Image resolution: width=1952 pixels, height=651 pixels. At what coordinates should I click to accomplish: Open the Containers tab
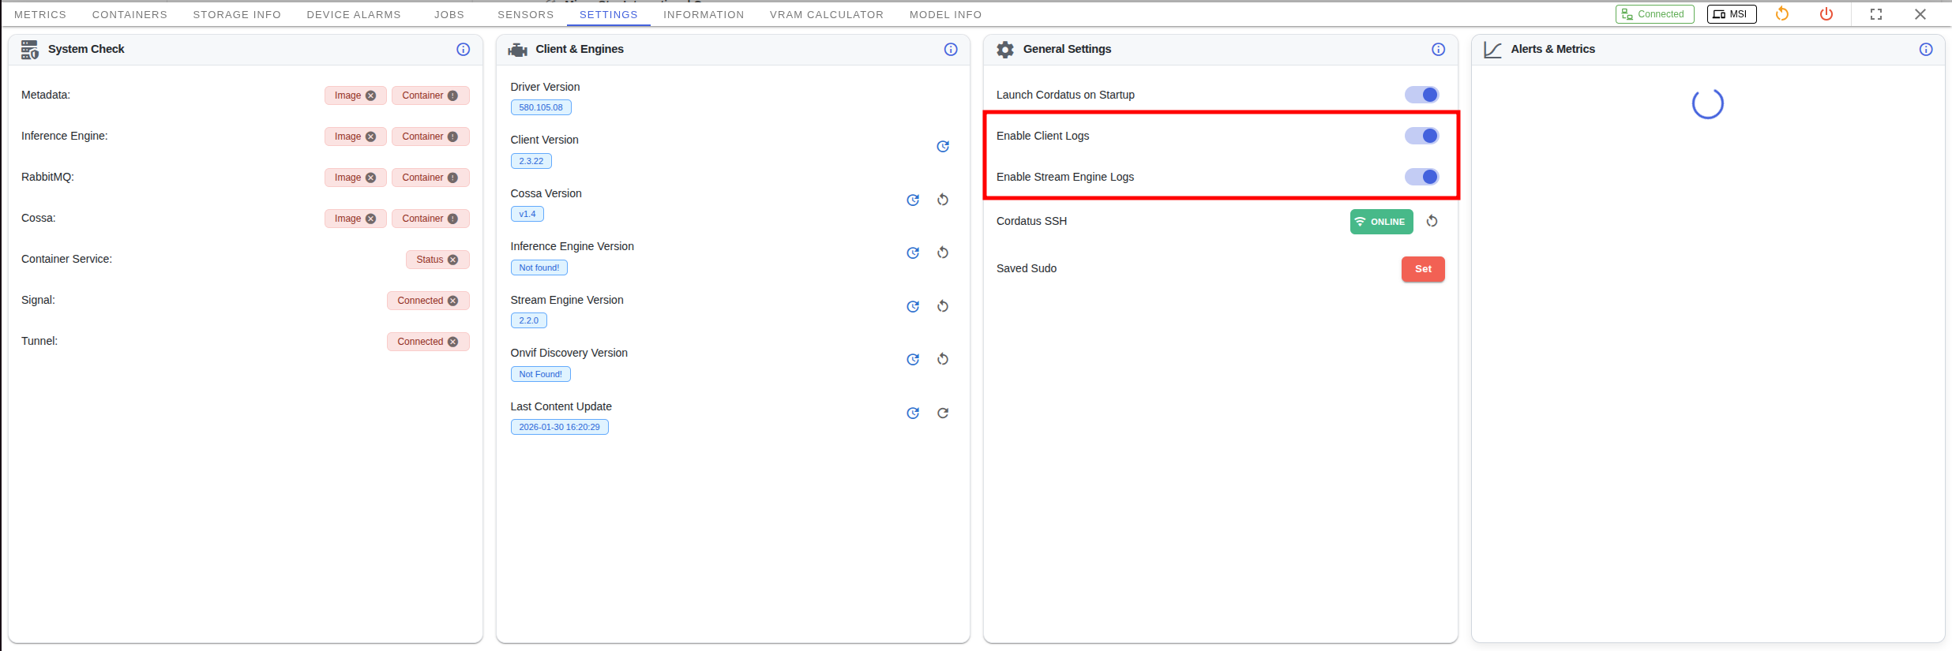[130, 14]
